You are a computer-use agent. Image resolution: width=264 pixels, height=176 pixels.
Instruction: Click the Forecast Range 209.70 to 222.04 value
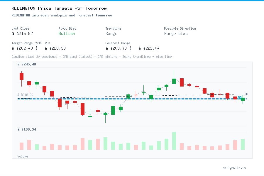tap(132, 48)
